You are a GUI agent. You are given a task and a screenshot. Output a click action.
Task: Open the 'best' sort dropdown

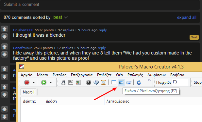60,17
